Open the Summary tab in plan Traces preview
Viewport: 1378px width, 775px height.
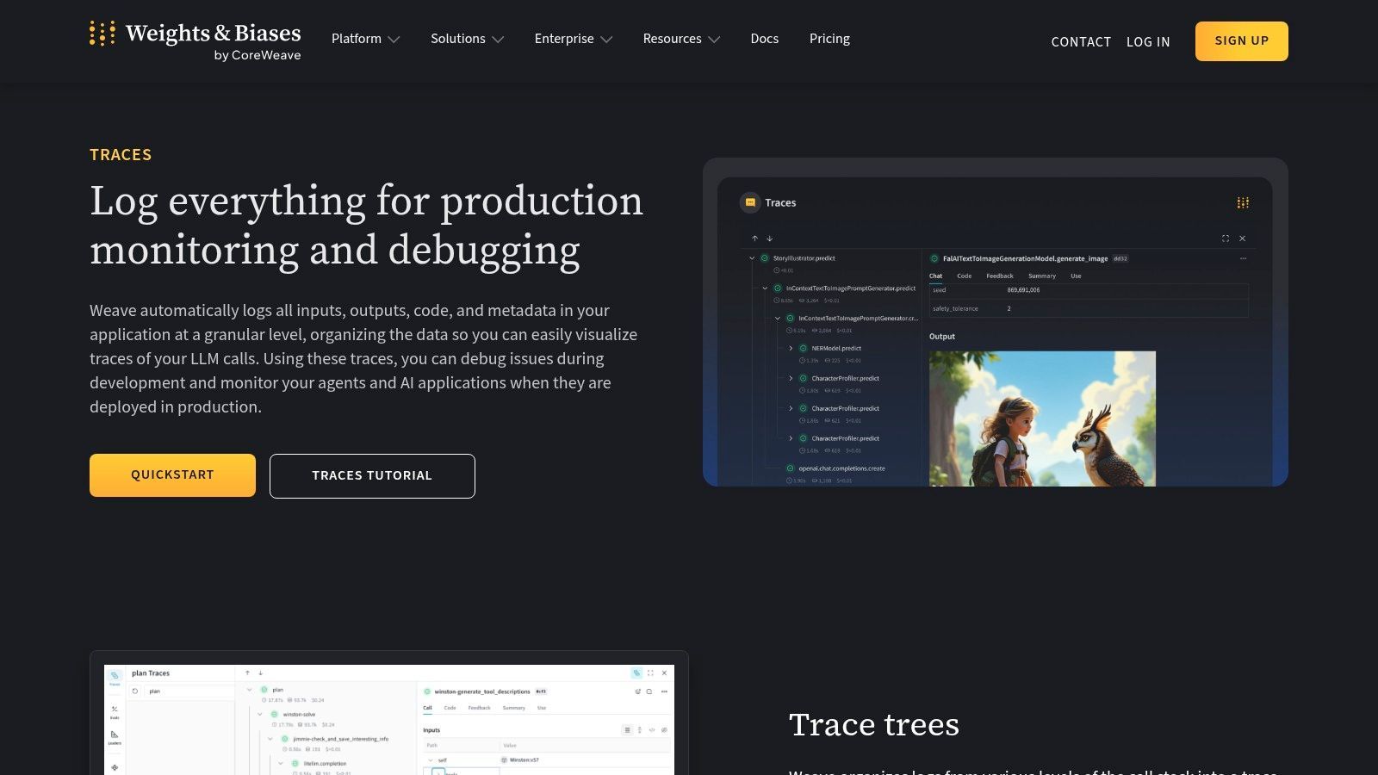(514, 708)
